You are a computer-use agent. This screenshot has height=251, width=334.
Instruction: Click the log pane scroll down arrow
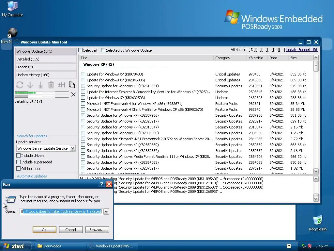(316, 199)
